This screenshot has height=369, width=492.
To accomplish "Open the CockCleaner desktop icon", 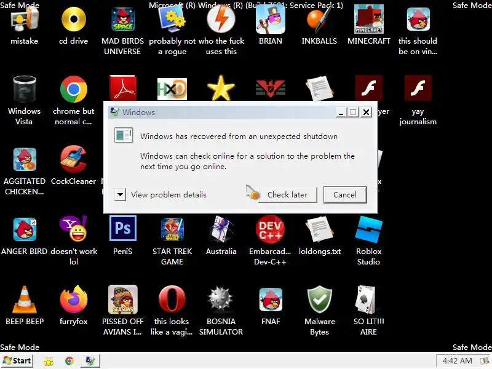I will pos(73,159).
